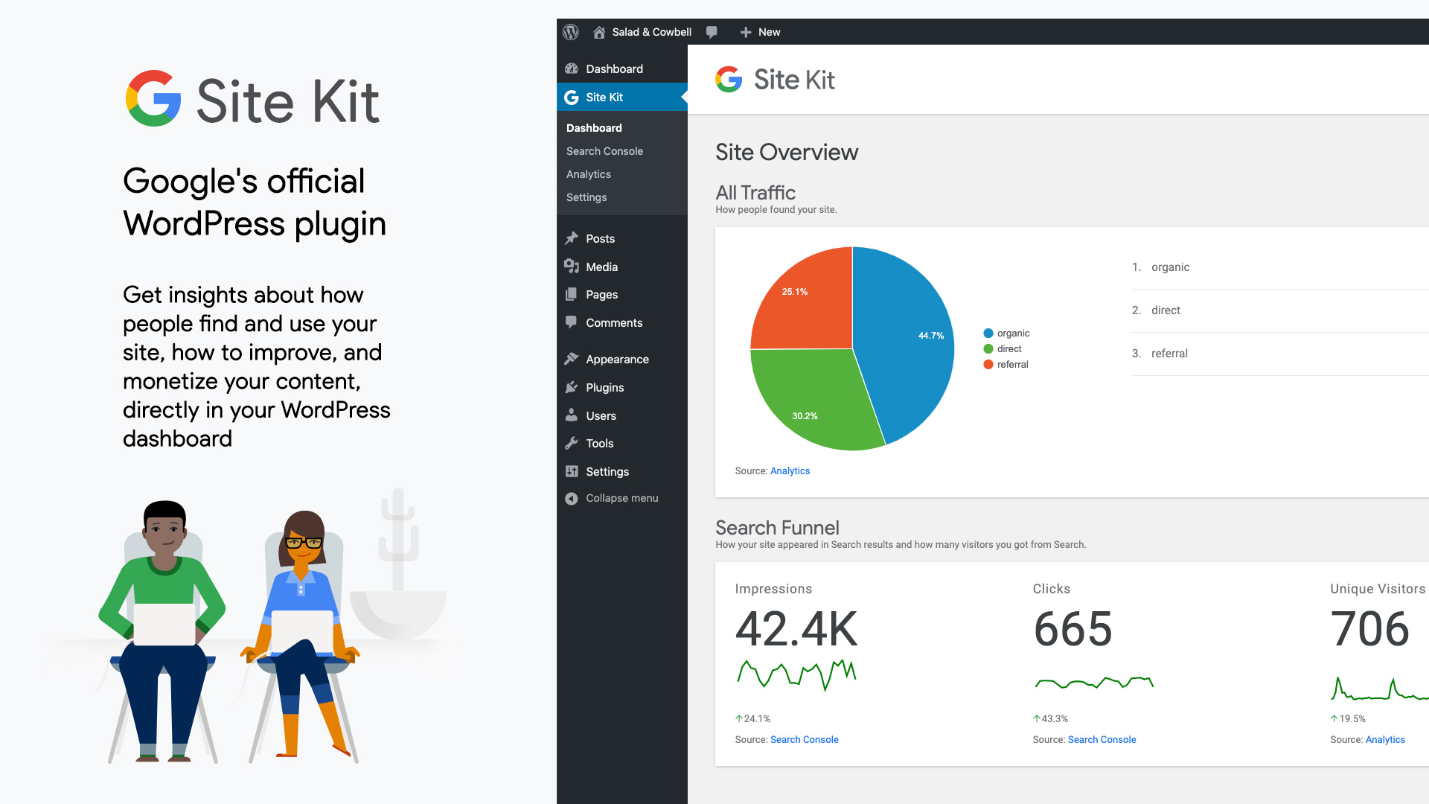Click the Clicks value 665
Viewport: 1429px width, 804px height.
pyautogui.click(x=1072, y=629)
